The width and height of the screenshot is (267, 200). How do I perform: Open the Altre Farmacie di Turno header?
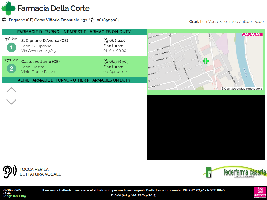pyautogui.click(x=74, y=80)
